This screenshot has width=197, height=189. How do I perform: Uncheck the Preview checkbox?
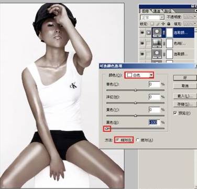tap(175, 113)
